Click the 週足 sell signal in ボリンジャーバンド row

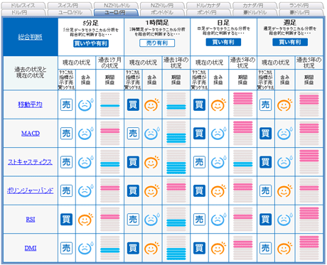pyautogui.click(x=266, y=190)
